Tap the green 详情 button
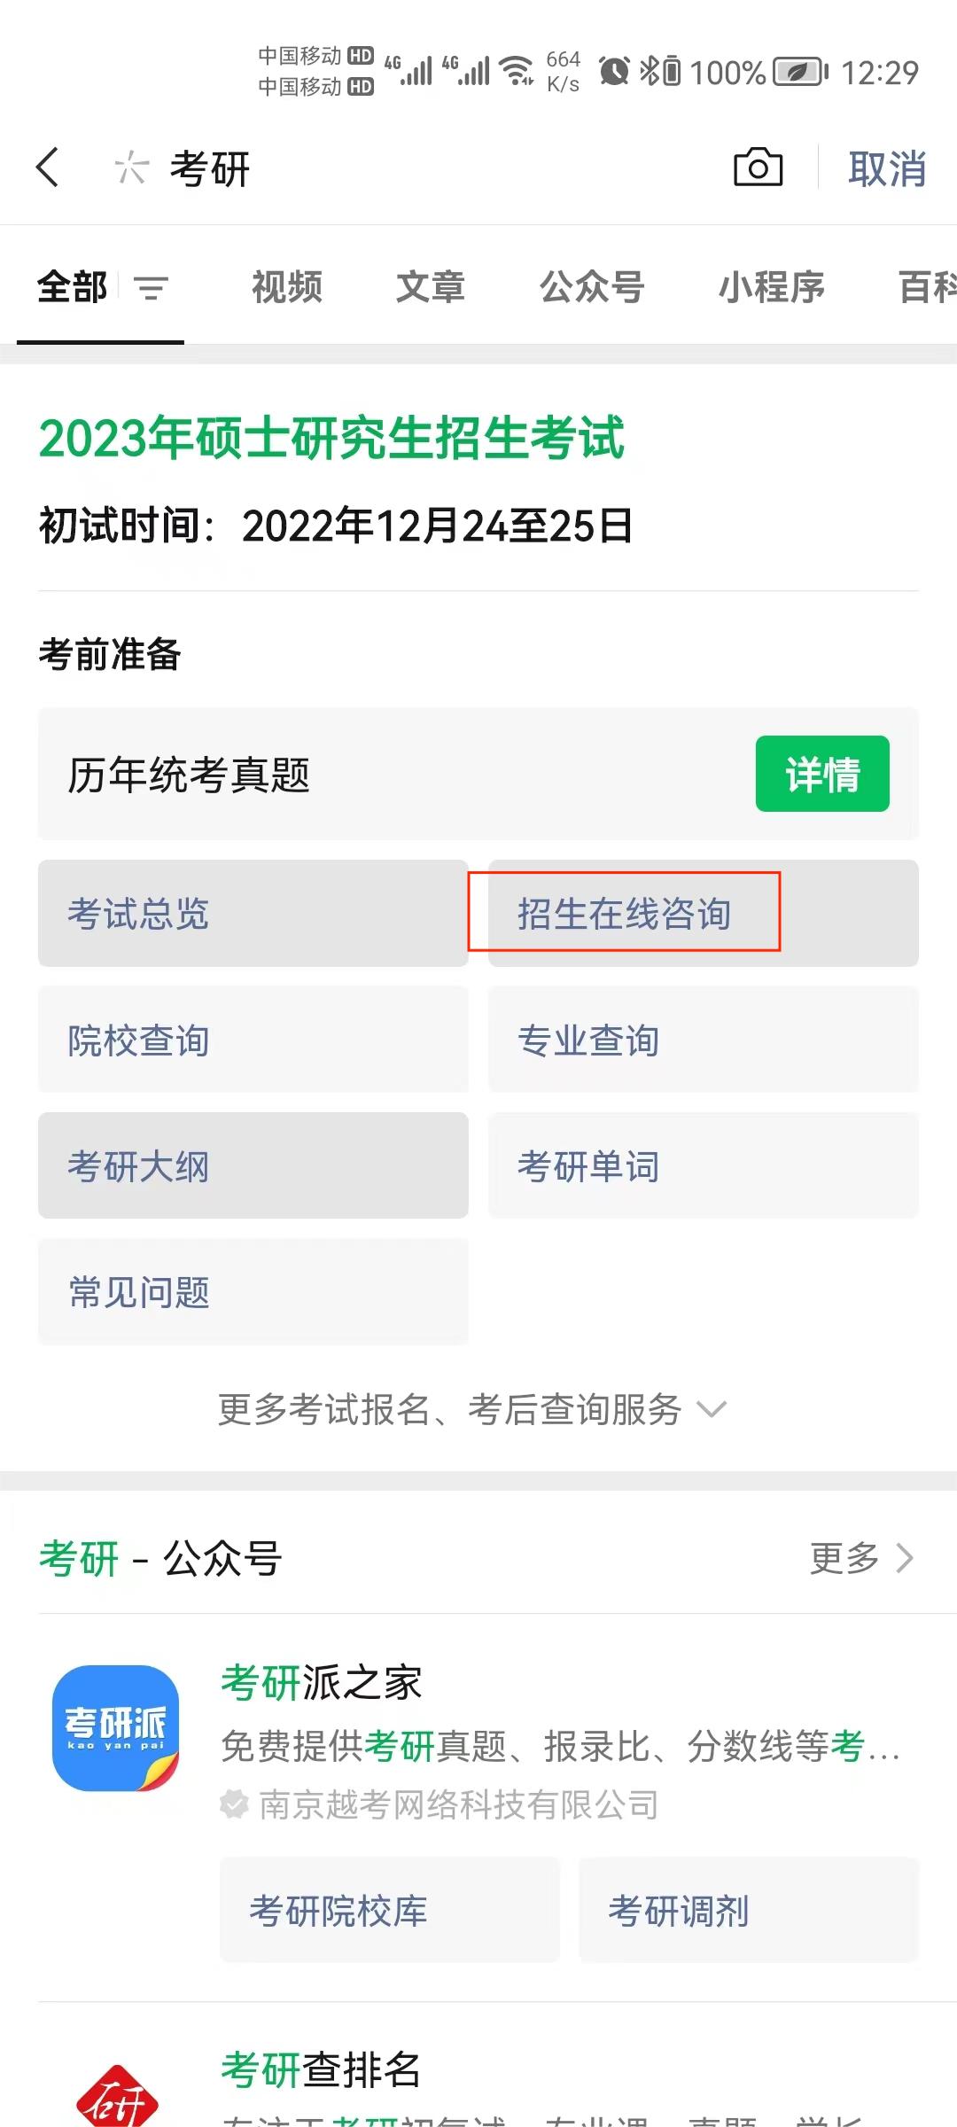Viewport: 957px width, 2127px height. click(x=822, y=774)
